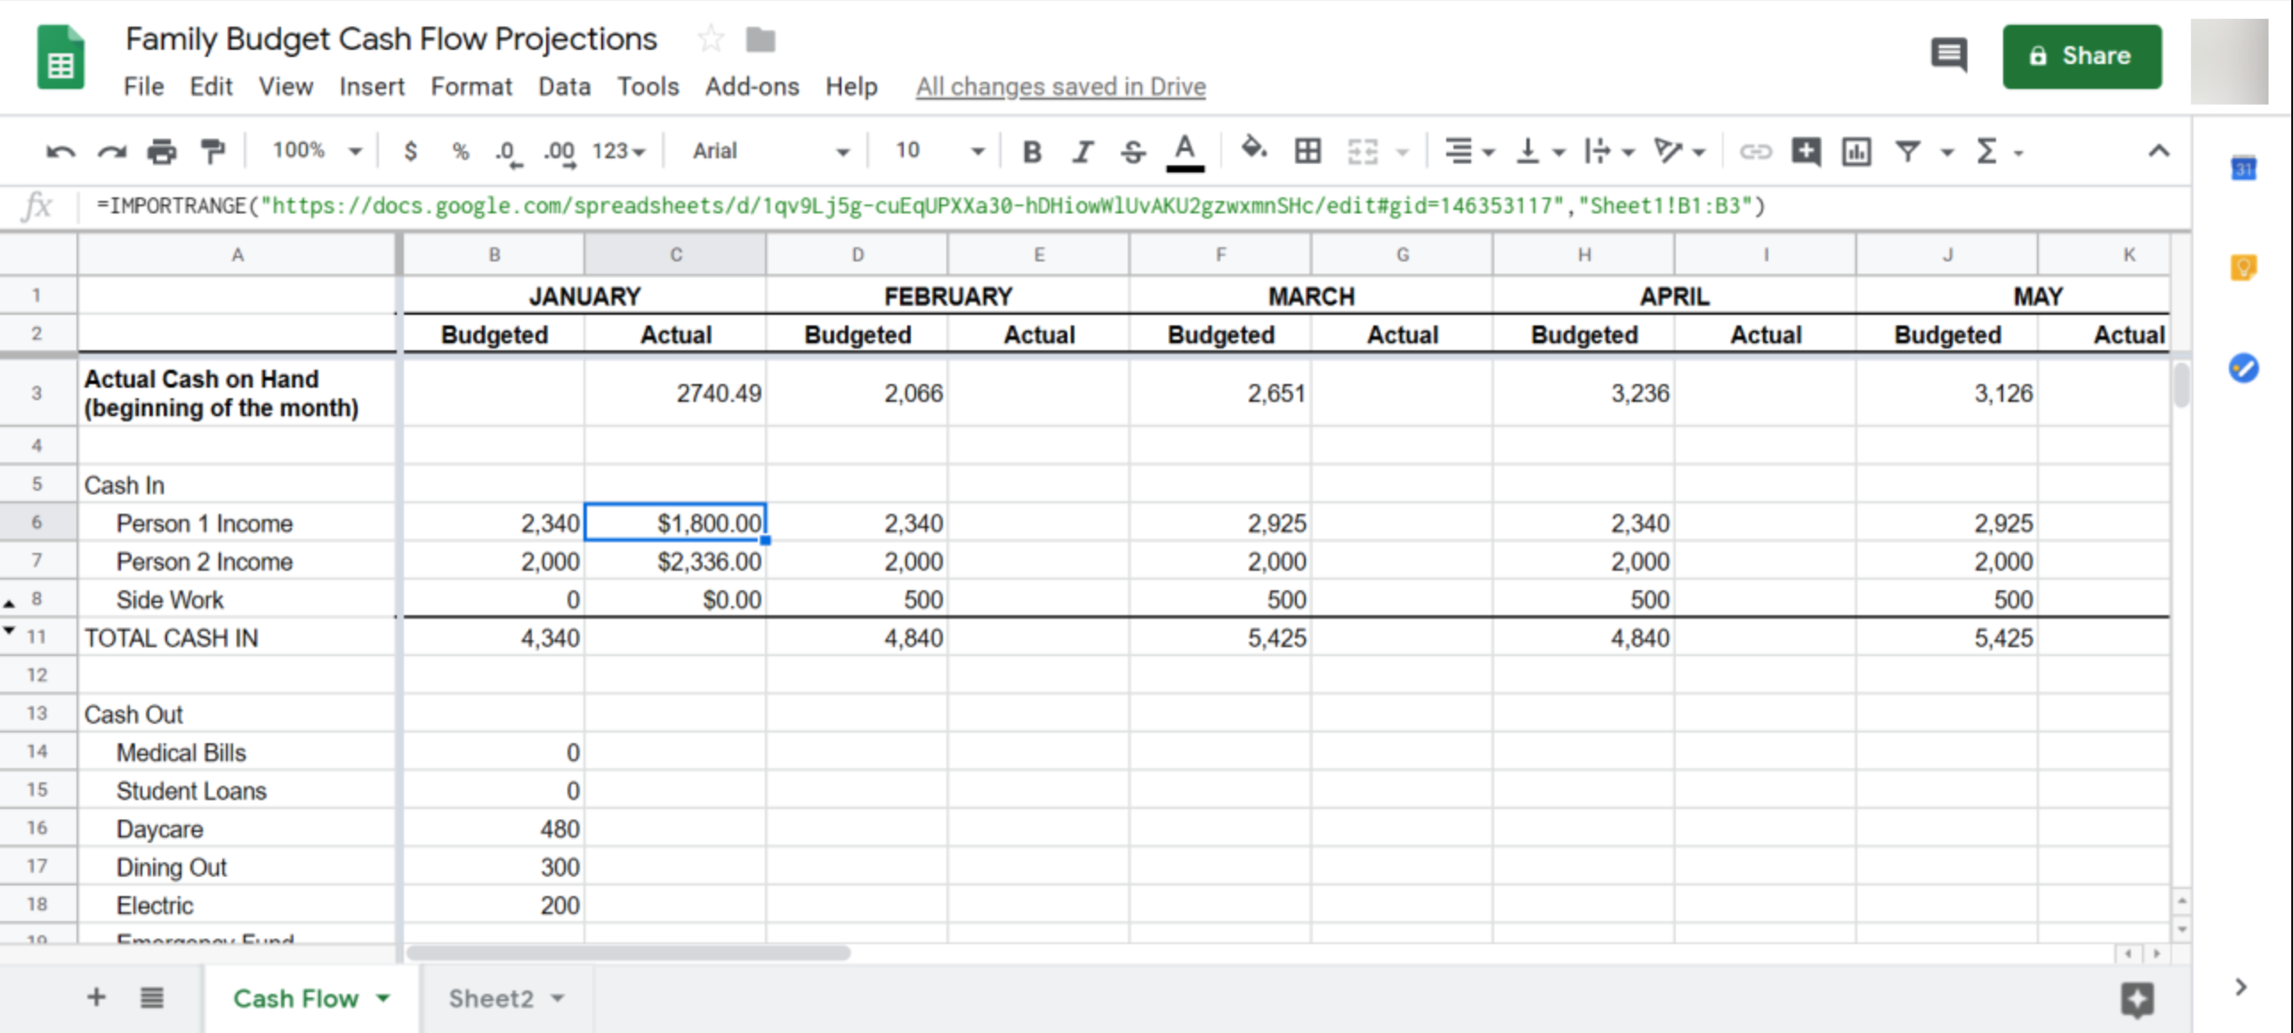
Task: Star this spreadsheet
Action: 711,39
